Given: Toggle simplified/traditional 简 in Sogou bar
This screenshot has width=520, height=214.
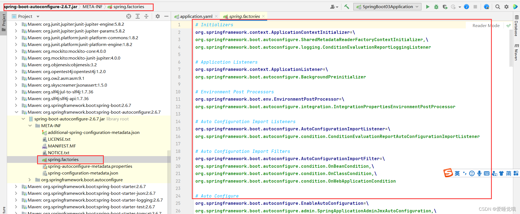Looking at the screenshot, I should tap(509, 173).
